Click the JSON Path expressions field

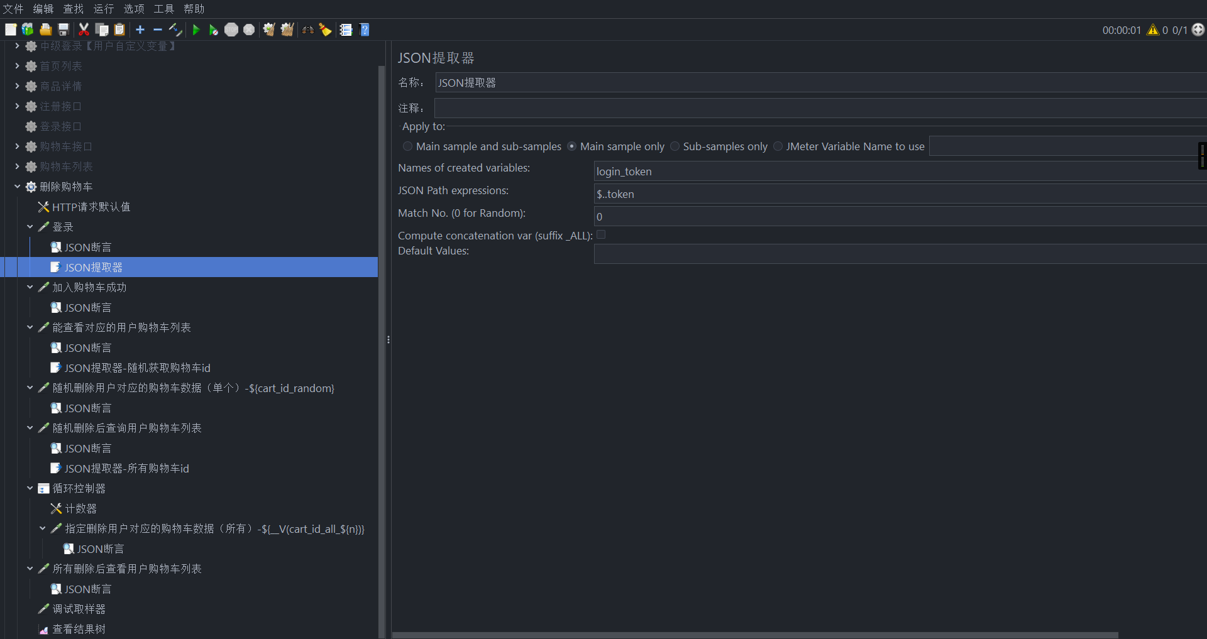[x=899, y=194]
